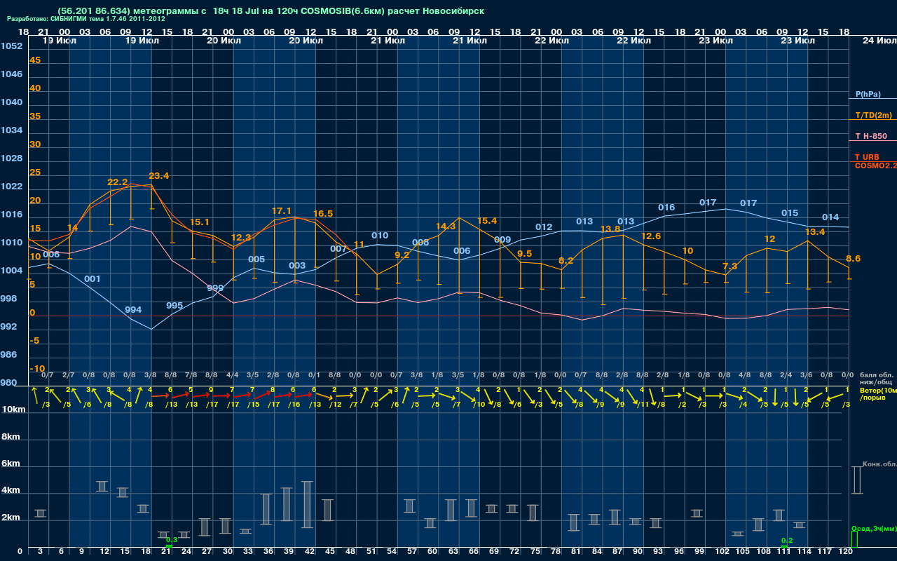
Task: Click the 'балл обл. ниж/общ' legend text
Action: 876,379
